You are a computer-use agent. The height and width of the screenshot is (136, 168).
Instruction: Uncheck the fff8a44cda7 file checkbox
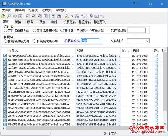(x=5, y=88)
